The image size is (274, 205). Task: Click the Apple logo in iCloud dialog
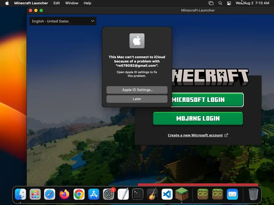(137, 41)
